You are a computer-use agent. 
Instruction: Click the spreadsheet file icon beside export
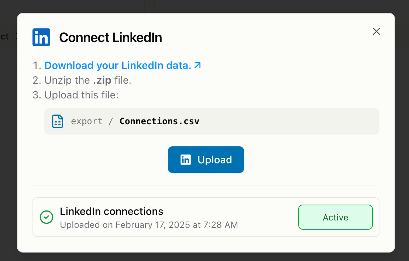coord(57,121)
